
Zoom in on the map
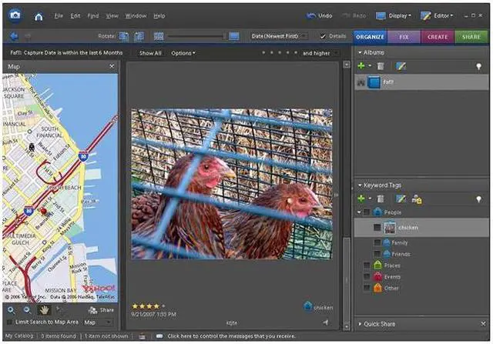(x=11, y=310)
